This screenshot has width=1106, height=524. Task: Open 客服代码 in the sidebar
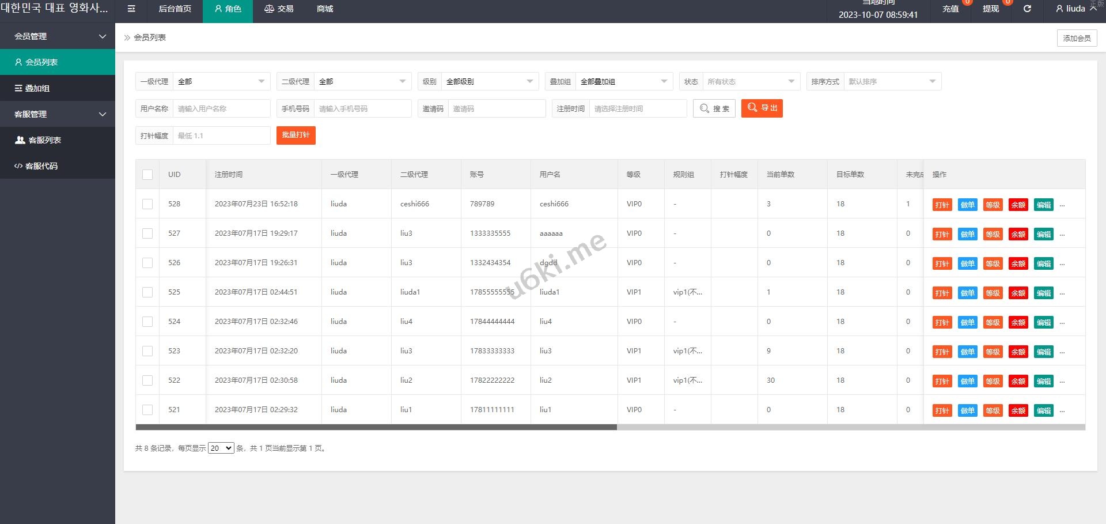[58, 166]
